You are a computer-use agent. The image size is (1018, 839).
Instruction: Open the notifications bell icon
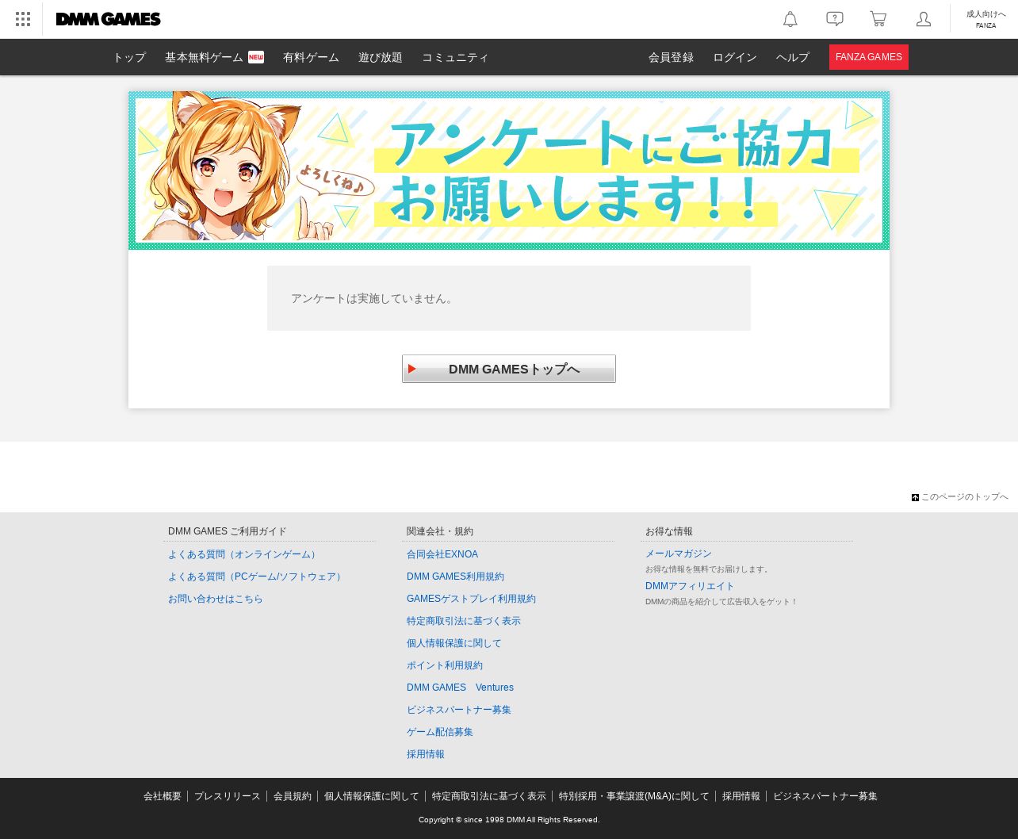point(790,19)
